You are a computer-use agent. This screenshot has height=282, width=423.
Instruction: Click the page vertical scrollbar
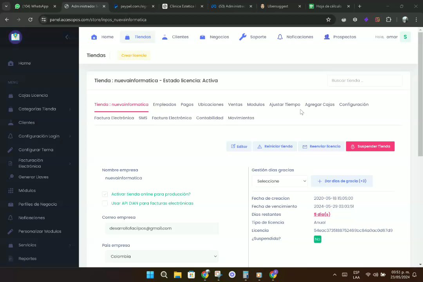tap(420, 94)
